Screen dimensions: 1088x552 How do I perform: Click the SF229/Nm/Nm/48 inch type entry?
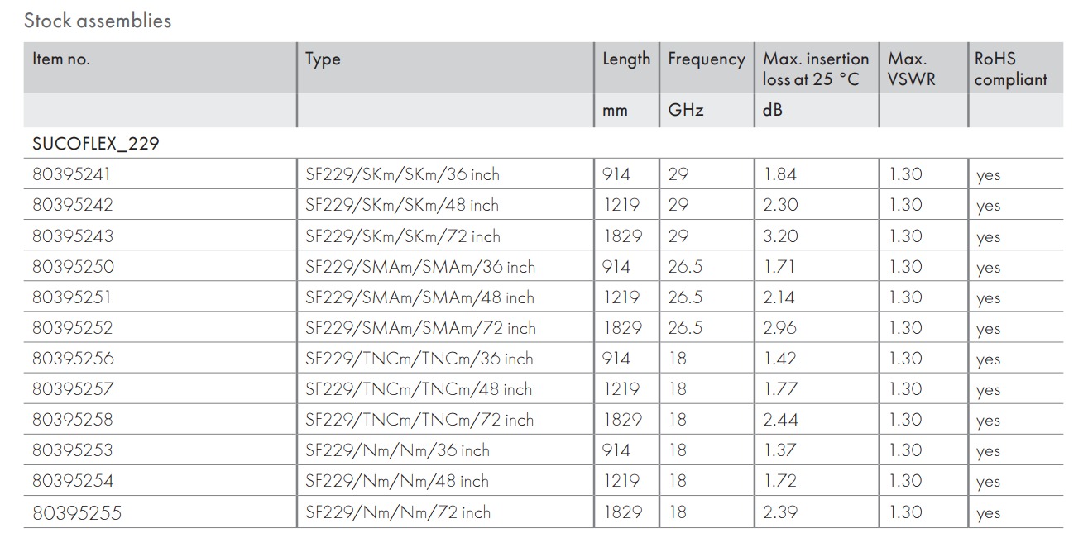click(x=397, y=481)
